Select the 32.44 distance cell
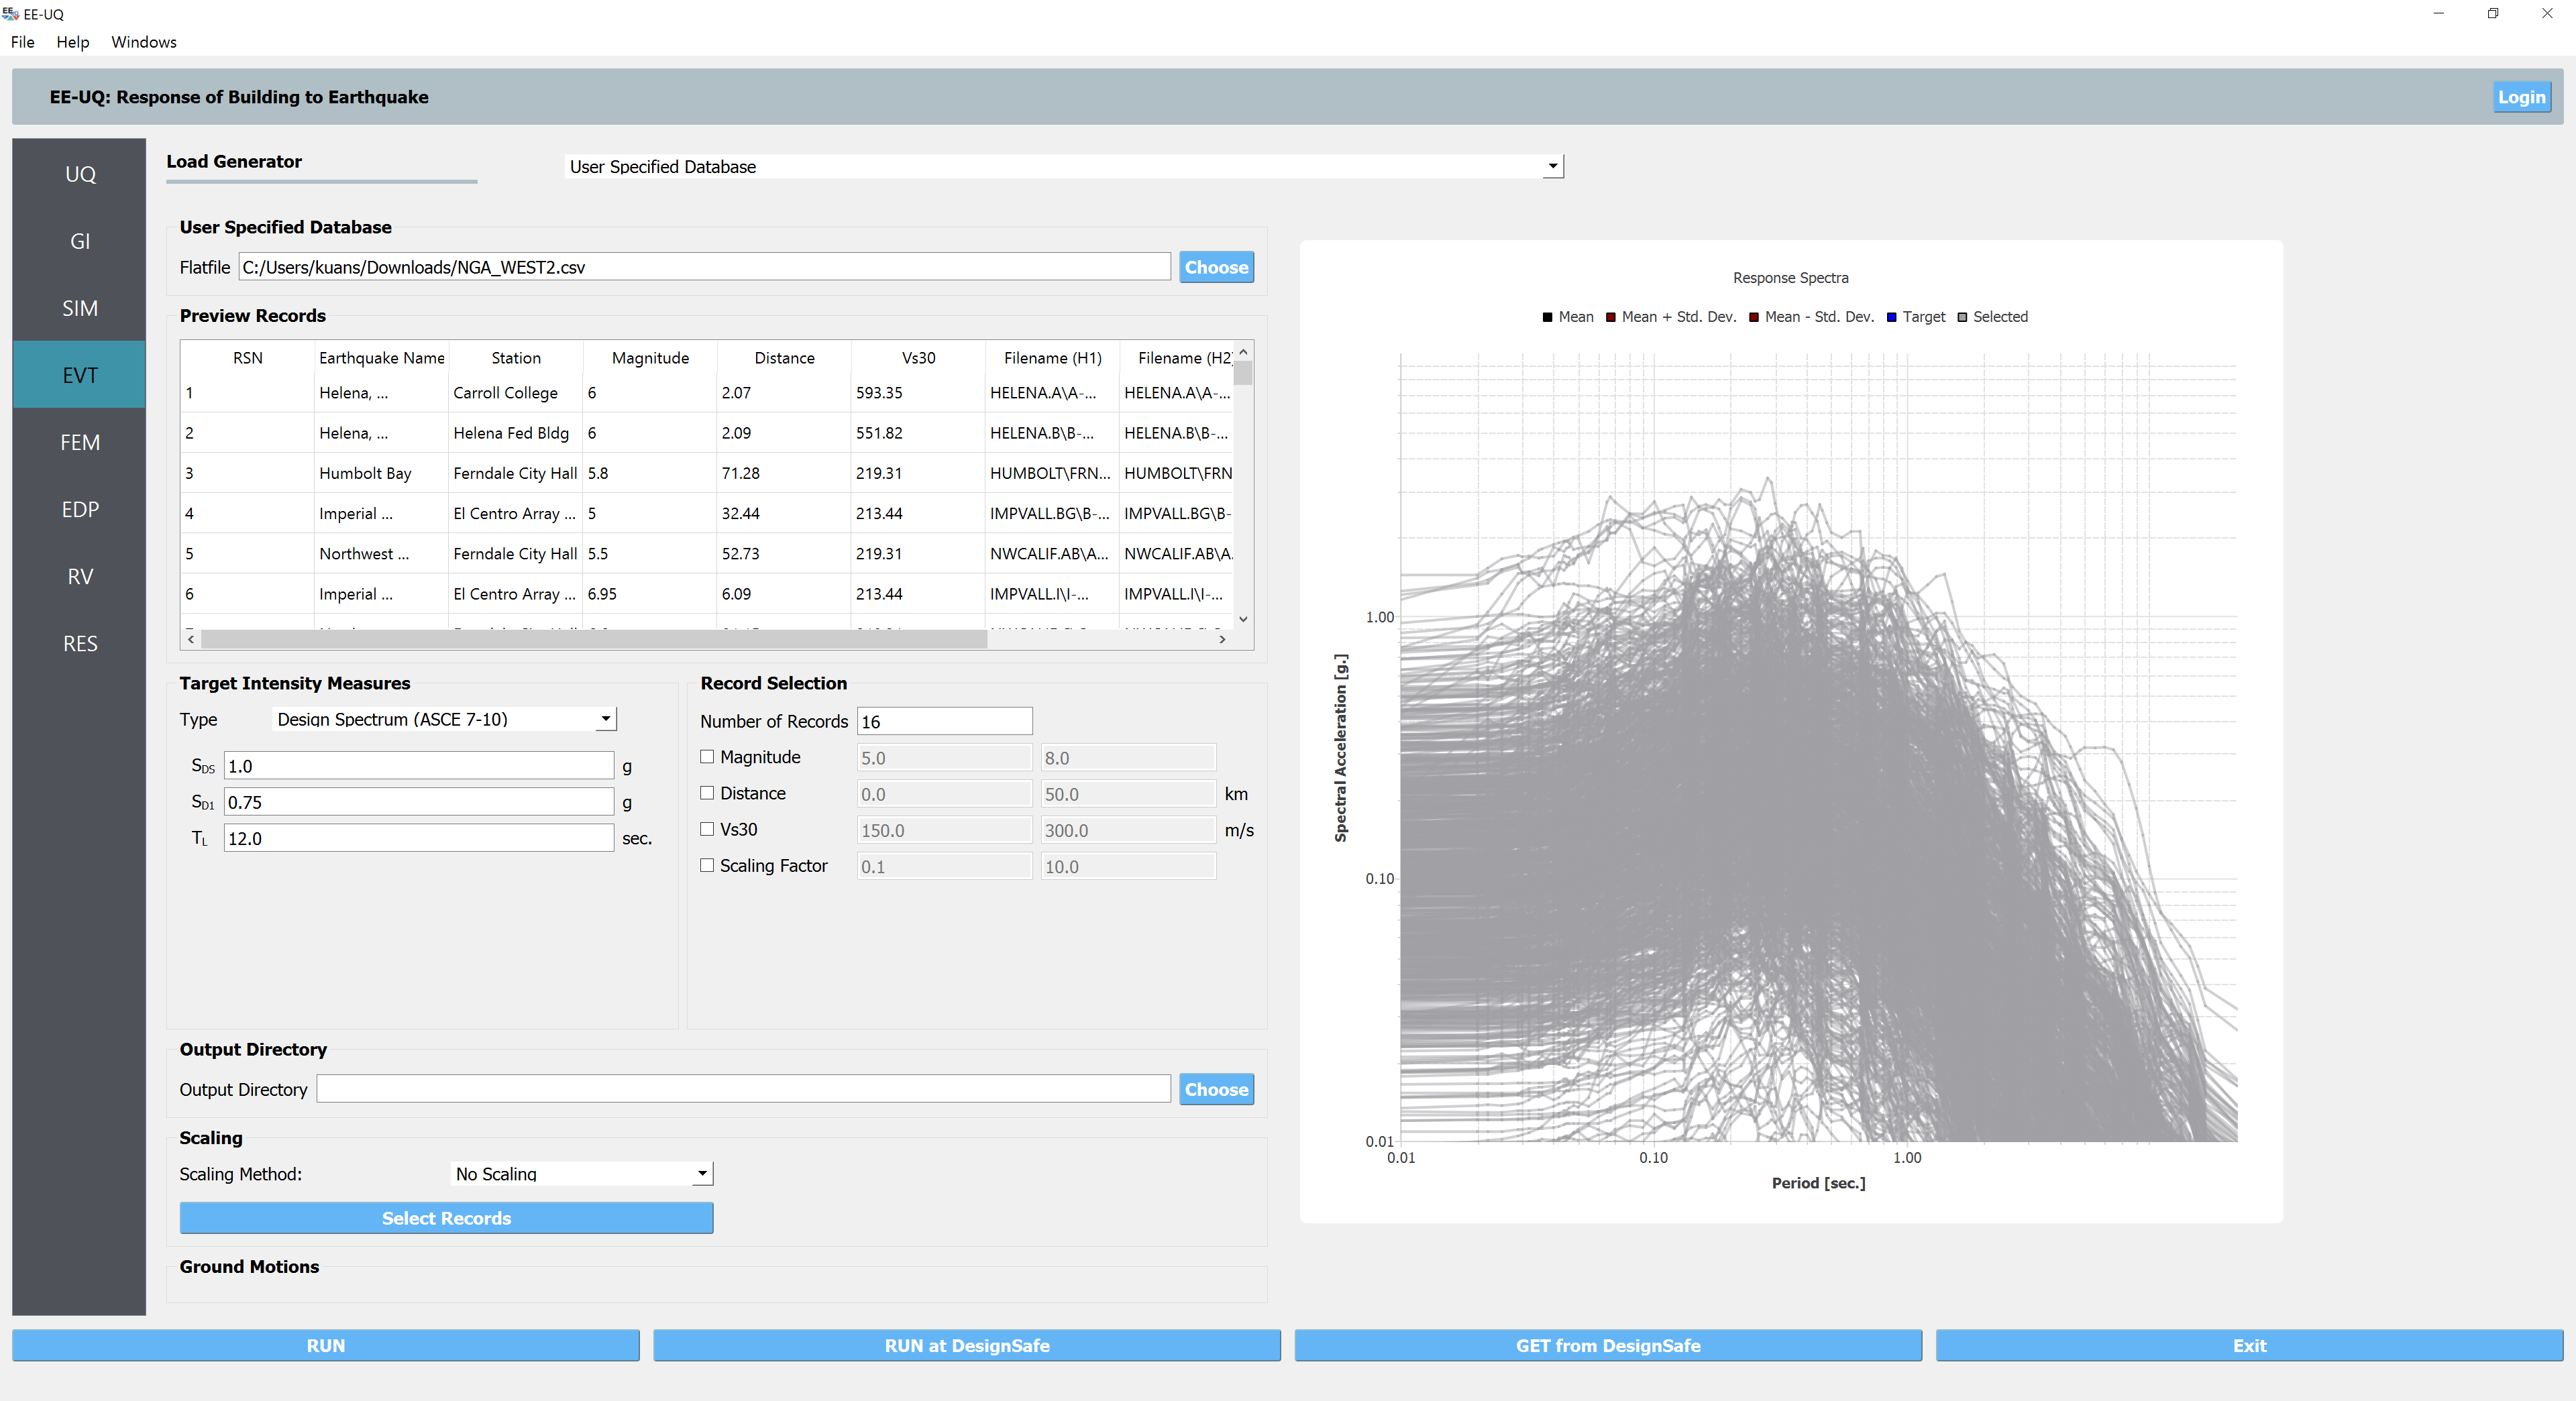 pyautogui.click(x=784, y=513)
